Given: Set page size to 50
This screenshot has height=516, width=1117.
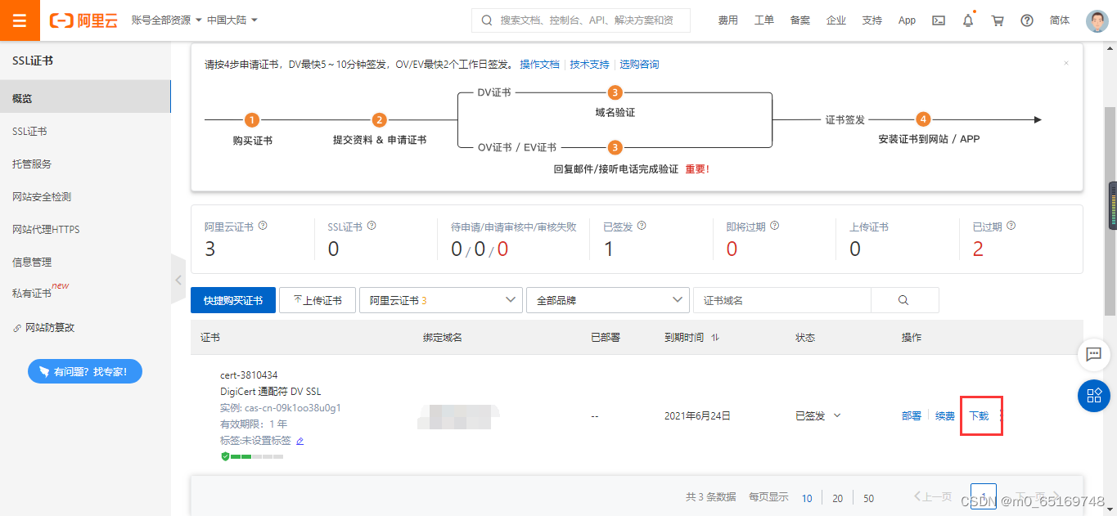Looking at the screenshot, I should click(868, 498).
